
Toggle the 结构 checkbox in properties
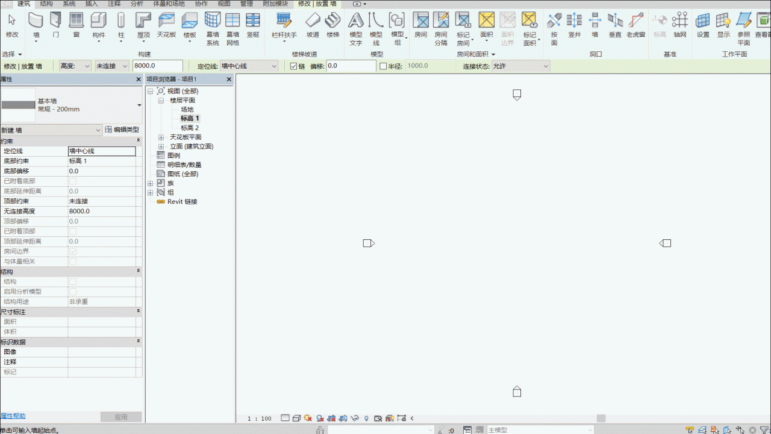coord(73,281)
